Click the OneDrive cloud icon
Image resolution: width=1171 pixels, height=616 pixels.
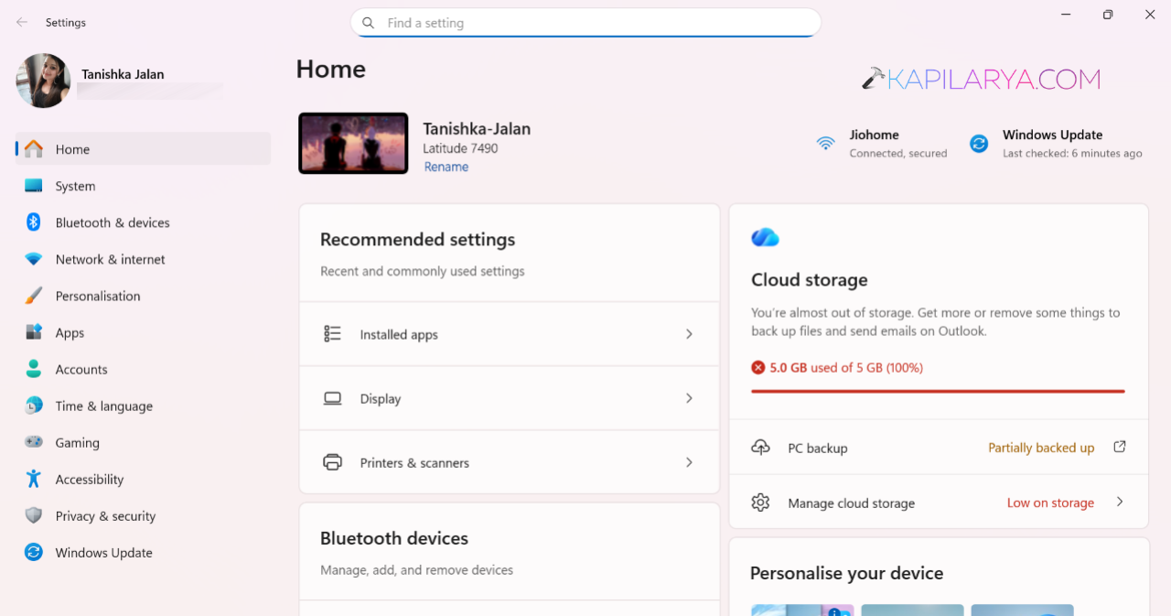coord(765,238)
